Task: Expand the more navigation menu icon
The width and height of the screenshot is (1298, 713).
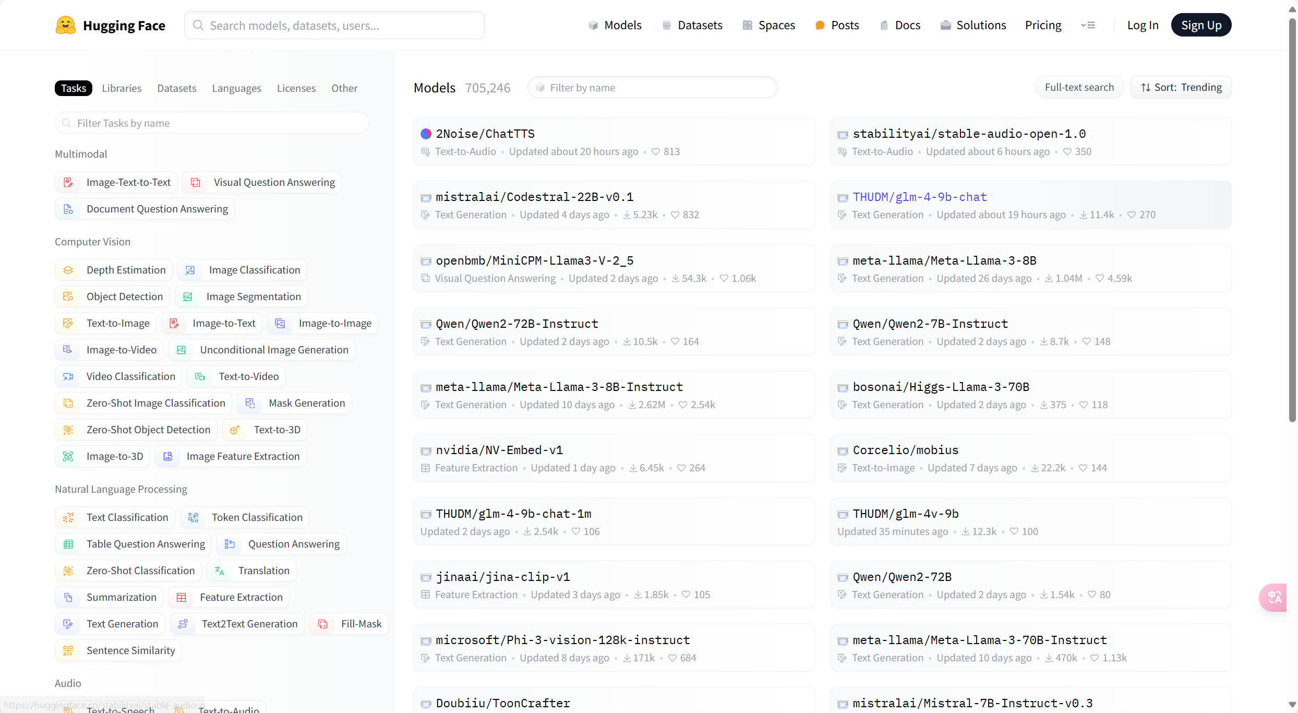Action: pos(1088,25)
